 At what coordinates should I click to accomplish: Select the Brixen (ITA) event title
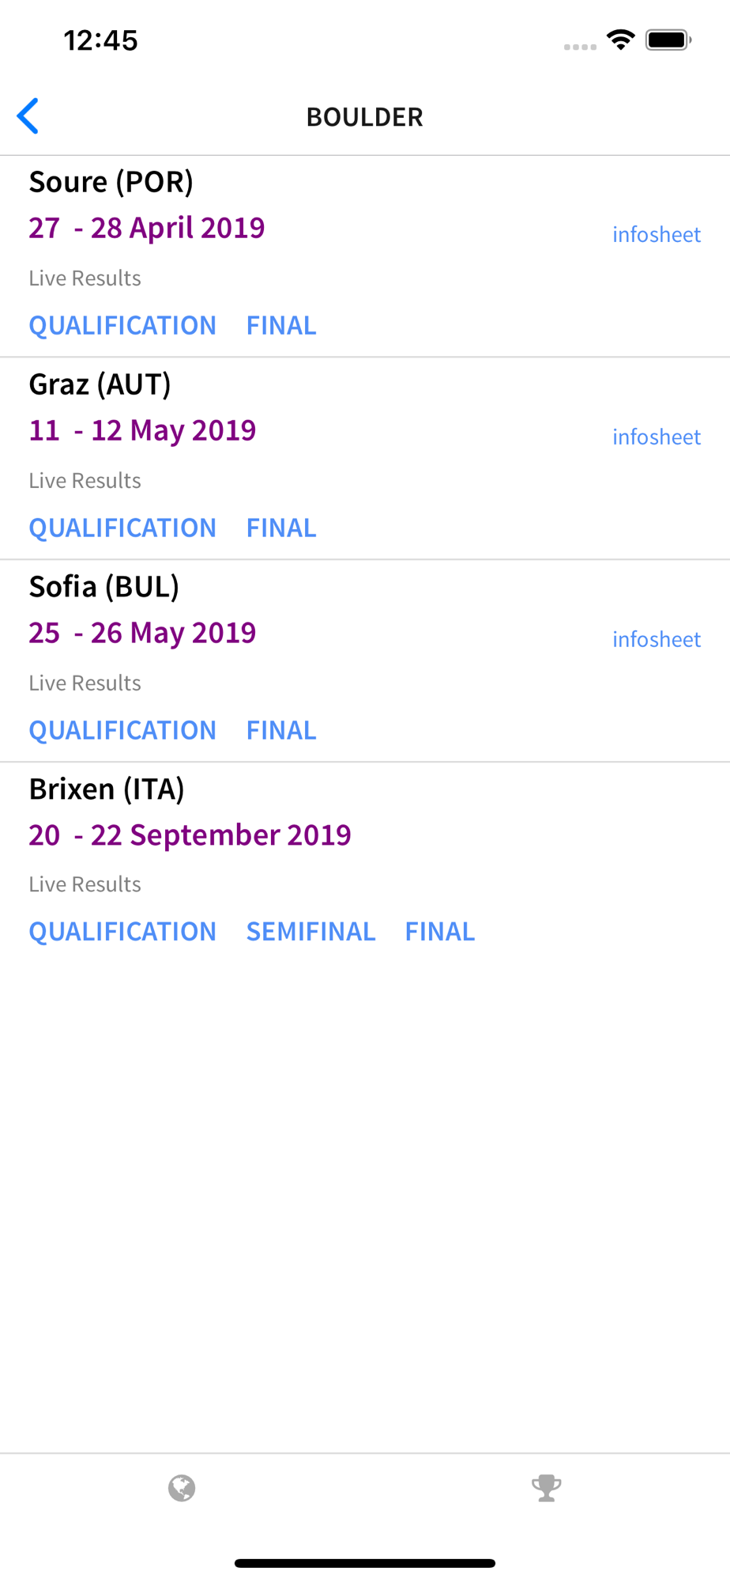[107, 789]
